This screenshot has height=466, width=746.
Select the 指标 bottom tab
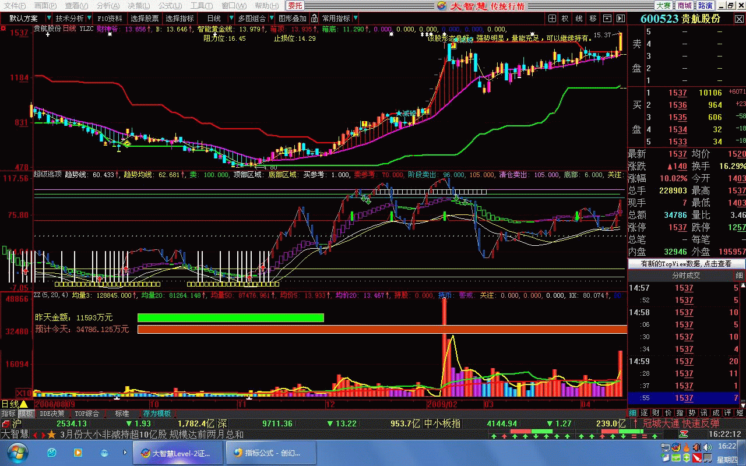8,414
